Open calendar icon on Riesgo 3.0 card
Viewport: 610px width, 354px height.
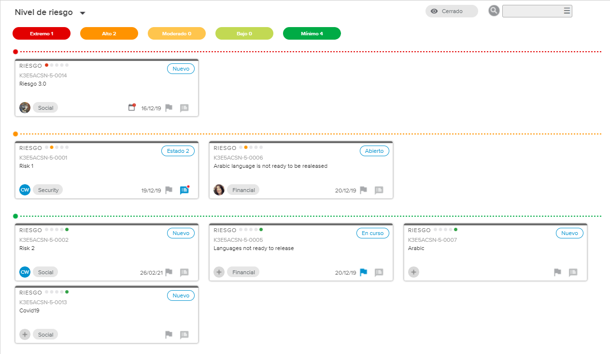coord(131,108)
